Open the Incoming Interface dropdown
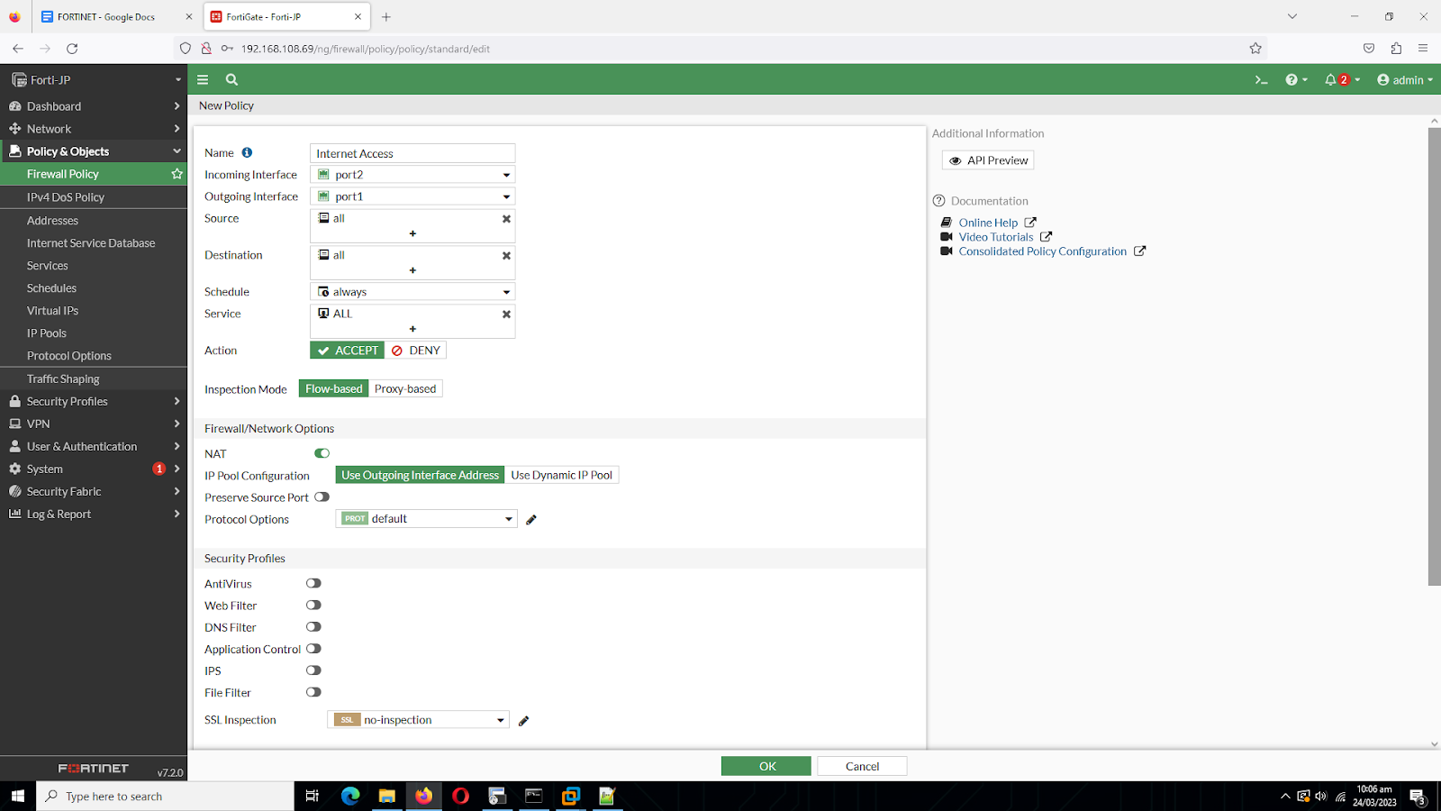The image size is (1441, 811). pos(412,175)
